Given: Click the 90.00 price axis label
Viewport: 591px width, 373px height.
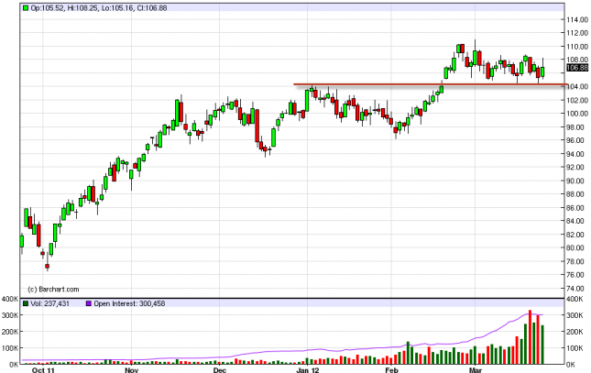Looking at the screenshot, I should [x=577, y=181].
